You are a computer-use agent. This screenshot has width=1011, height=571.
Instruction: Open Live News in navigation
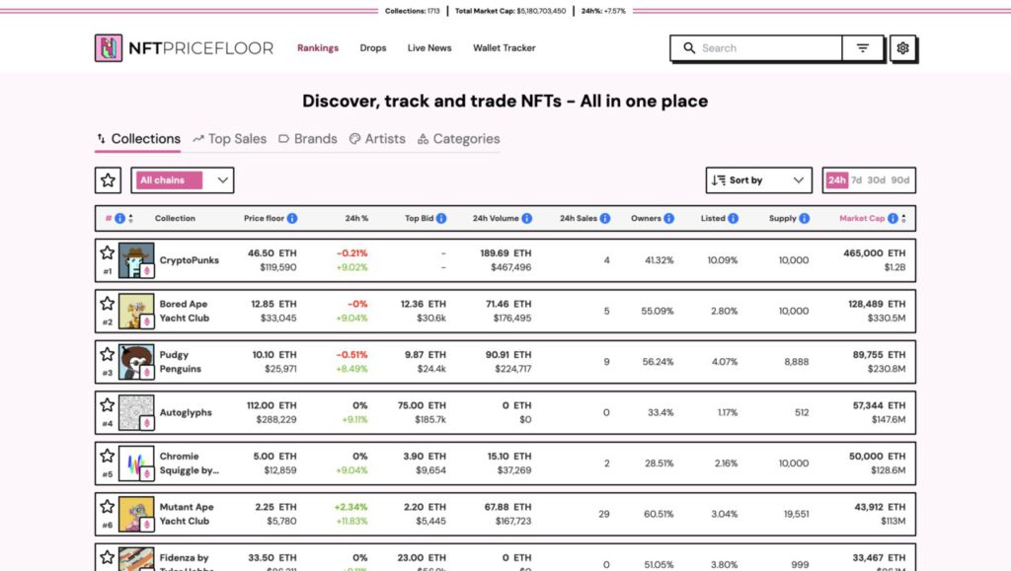(x=429, y=48)
